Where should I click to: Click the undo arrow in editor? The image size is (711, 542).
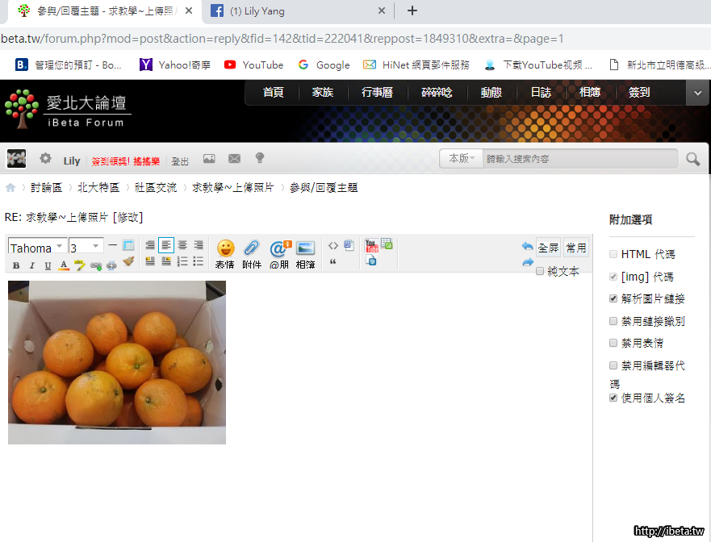coord(527,247)
